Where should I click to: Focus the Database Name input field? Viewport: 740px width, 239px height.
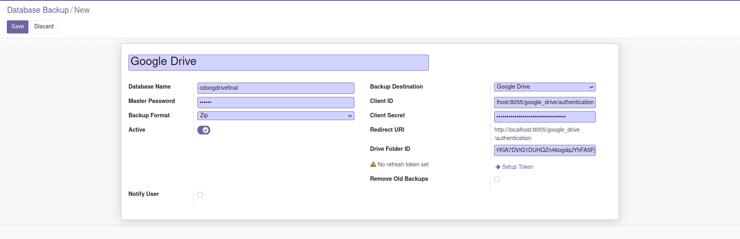pyautogui.click(x=275, y=88)
